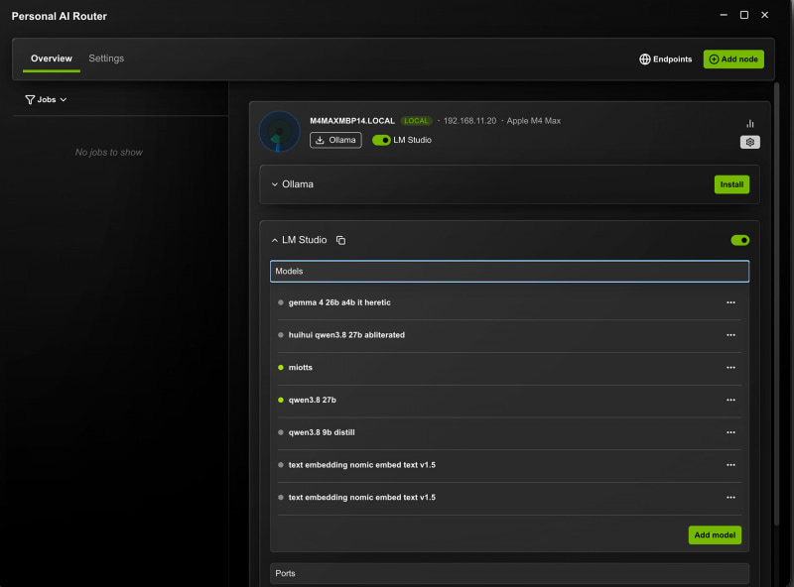Click the Add node button

pyautogui.click(x=733, y=59)
